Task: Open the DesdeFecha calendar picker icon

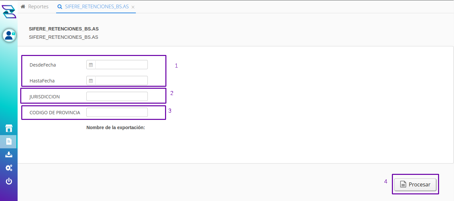Action: point(91,65)
